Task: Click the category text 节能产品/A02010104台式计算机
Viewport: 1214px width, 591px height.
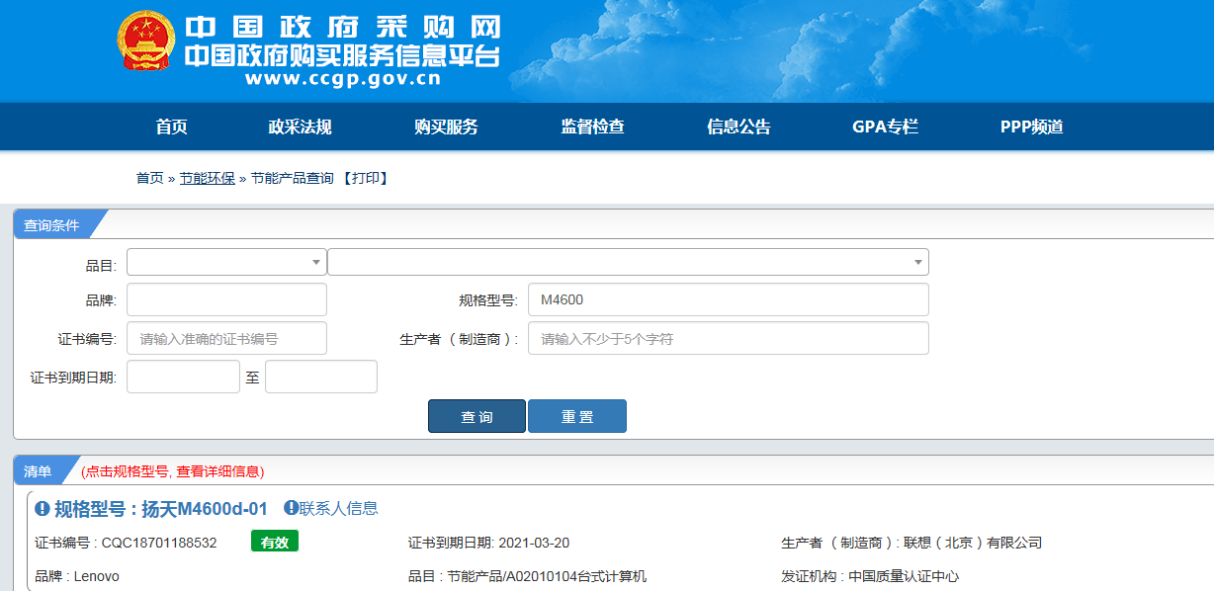Action: tap(547, 576)
